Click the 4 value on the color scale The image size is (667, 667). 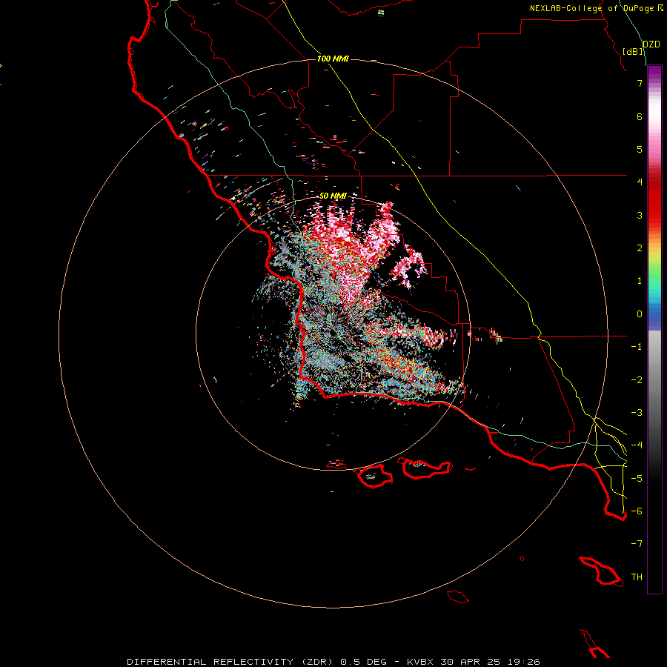coord(640,182)
